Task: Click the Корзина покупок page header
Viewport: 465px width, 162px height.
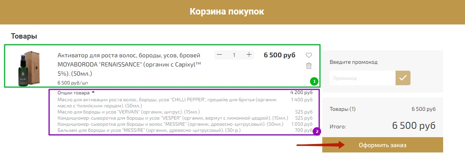Action: [x=227, y=11]
